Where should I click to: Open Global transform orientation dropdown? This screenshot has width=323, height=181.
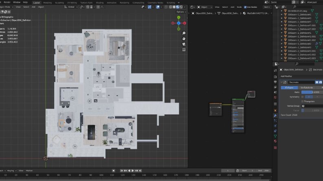[x=71, y=7]
